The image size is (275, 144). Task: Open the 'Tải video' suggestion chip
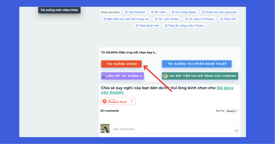[158, 12]
